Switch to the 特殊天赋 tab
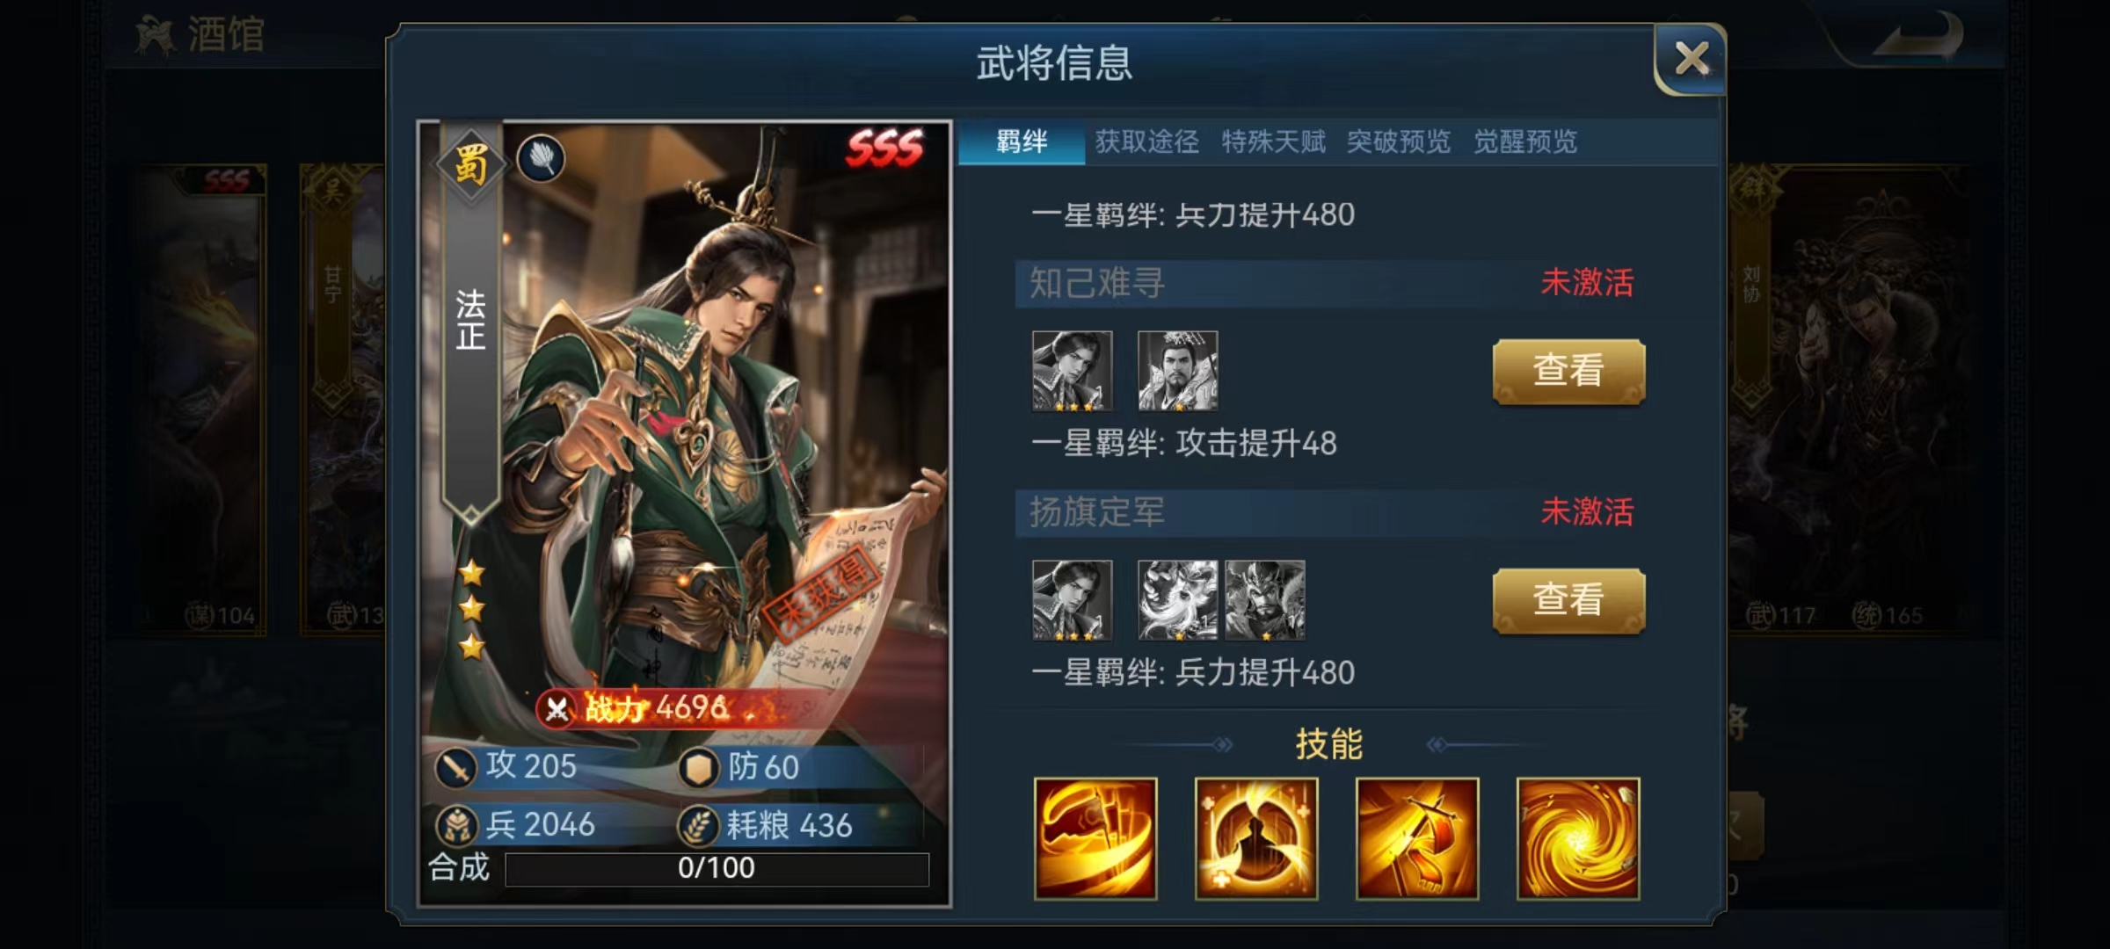The image size is (2110, 949). [x=1273, y=141]
